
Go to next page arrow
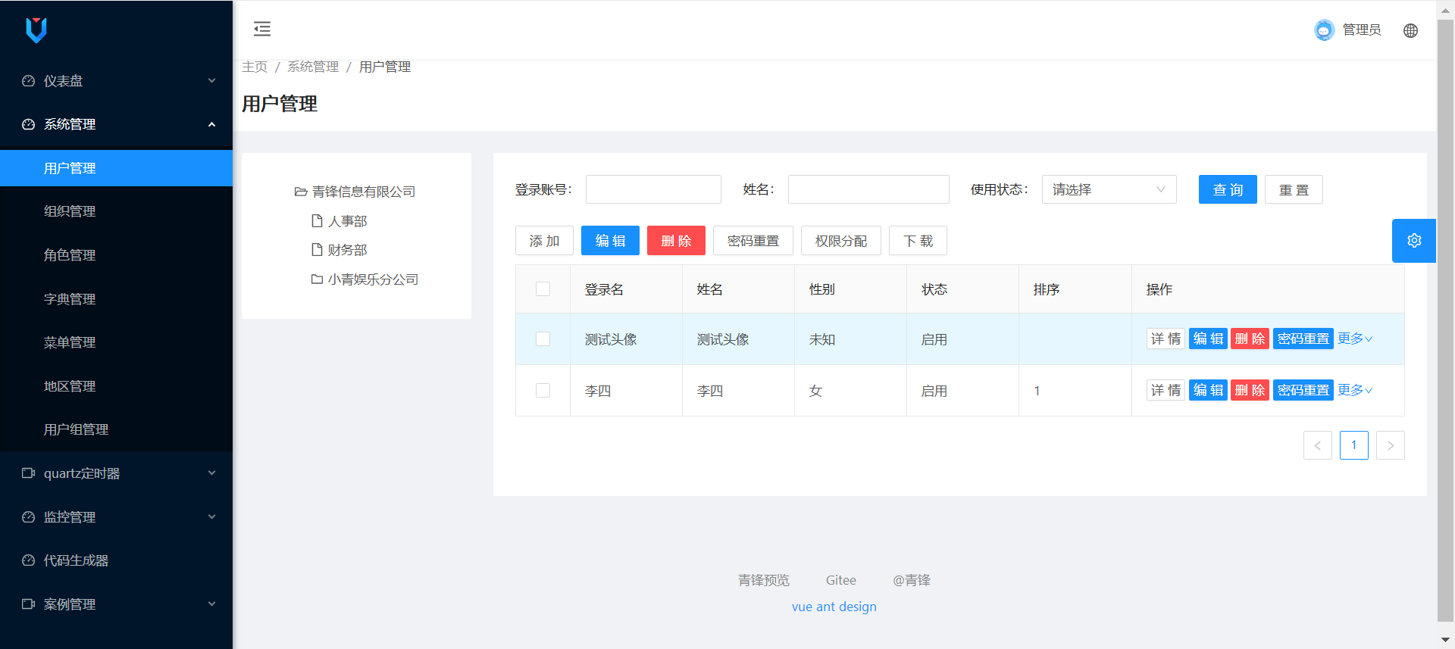pos(1391,445)
